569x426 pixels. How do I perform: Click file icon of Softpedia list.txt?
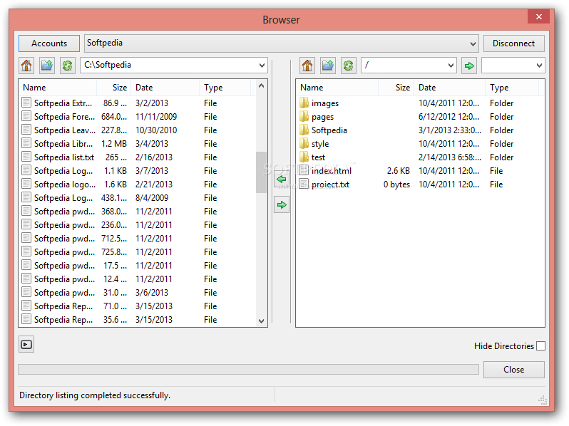(26, 157)
